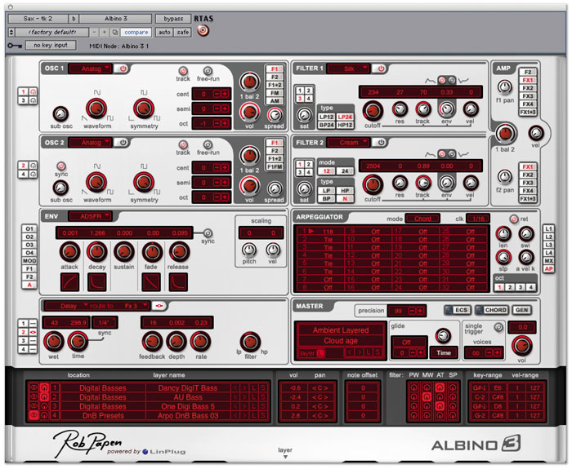Click power icon beside oscillator selector 4
The image size is (572, 469).
click(x=33, y=174)
